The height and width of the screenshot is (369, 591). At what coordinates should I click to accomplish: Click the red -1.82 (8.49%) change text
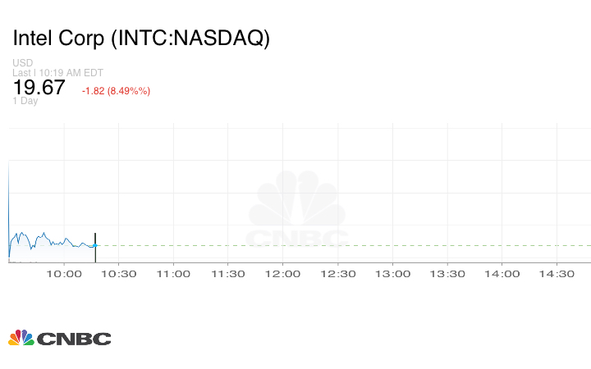[116, 91]
